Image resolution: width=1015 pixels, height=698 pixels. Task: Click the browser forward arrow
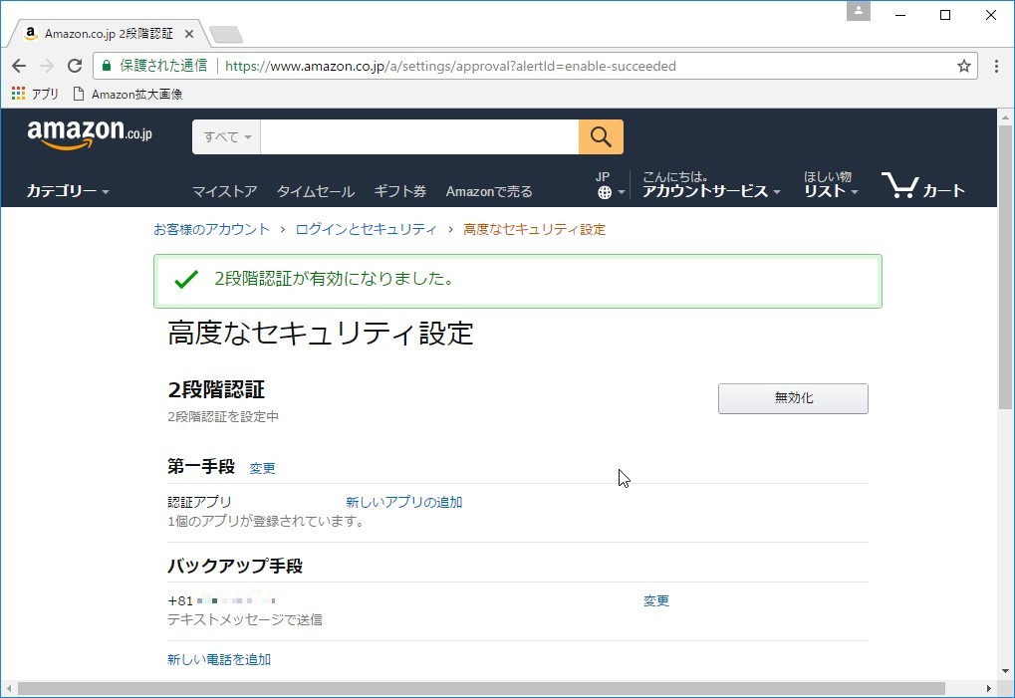[46, 66]
